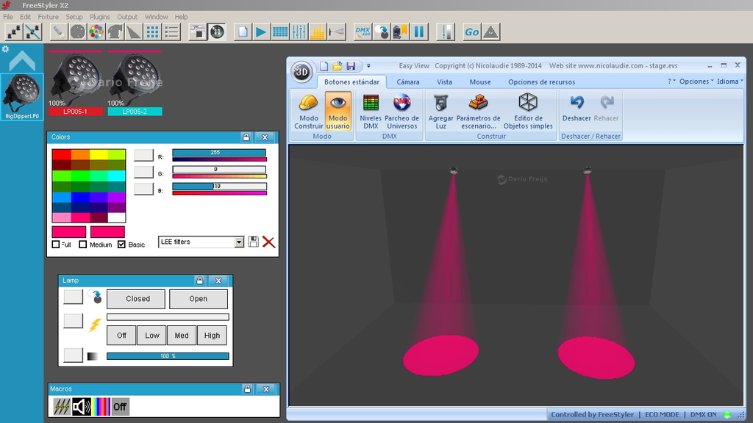Click the Closed shutter button
753x423 pixels.
138,299
